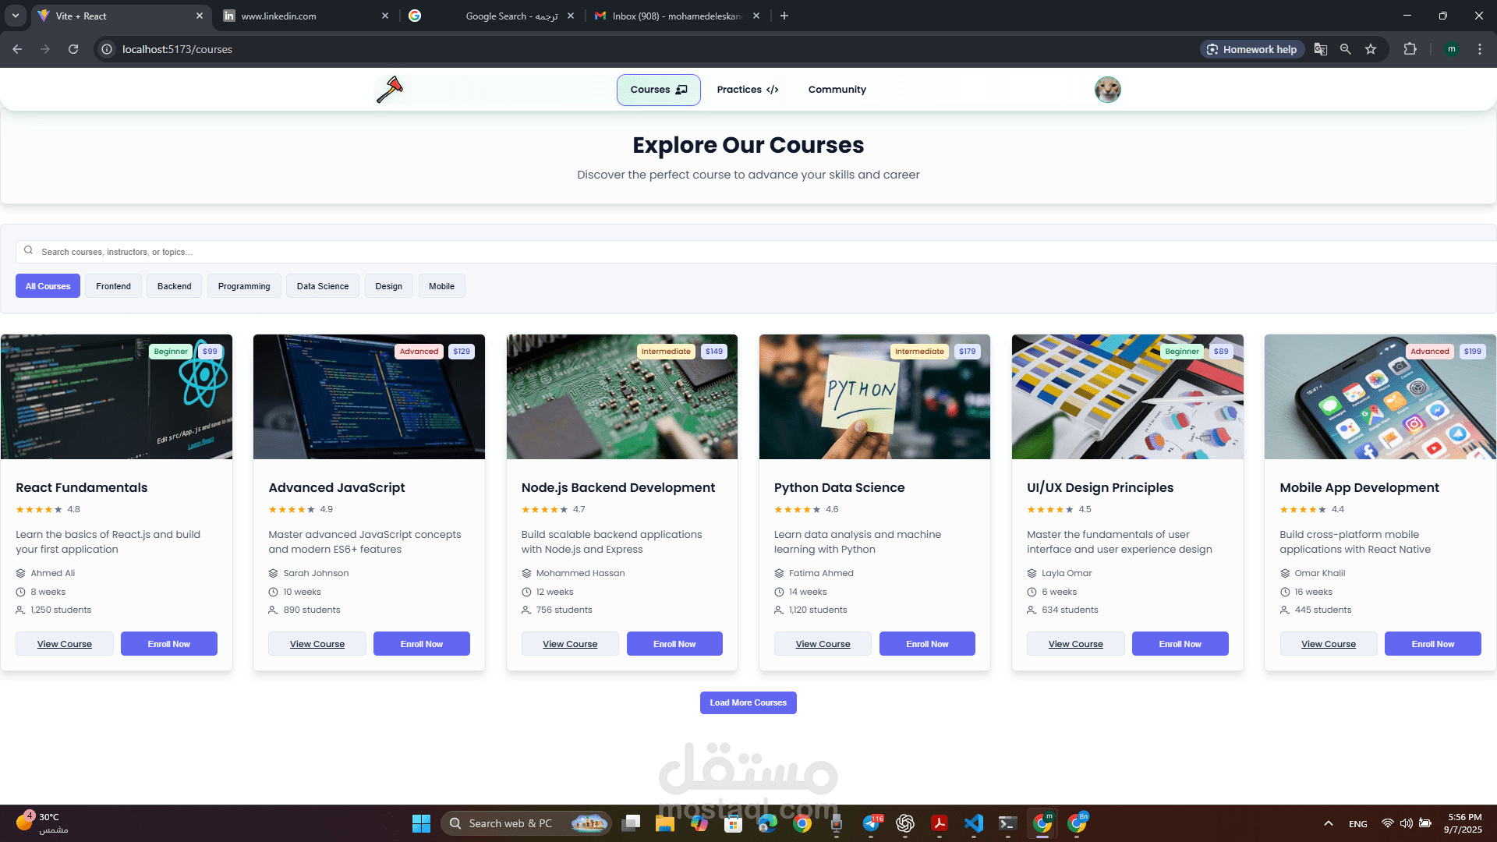Screen dimensions: 1497x842
Task: Reload the page with the refresh icon
Action: pyautogui.click(x=73, y=49)
